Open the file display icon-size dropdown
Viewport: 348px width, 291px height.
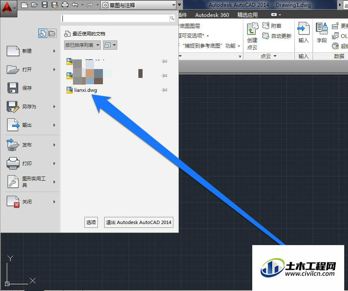pyautogui.click(x=110, y=45)
